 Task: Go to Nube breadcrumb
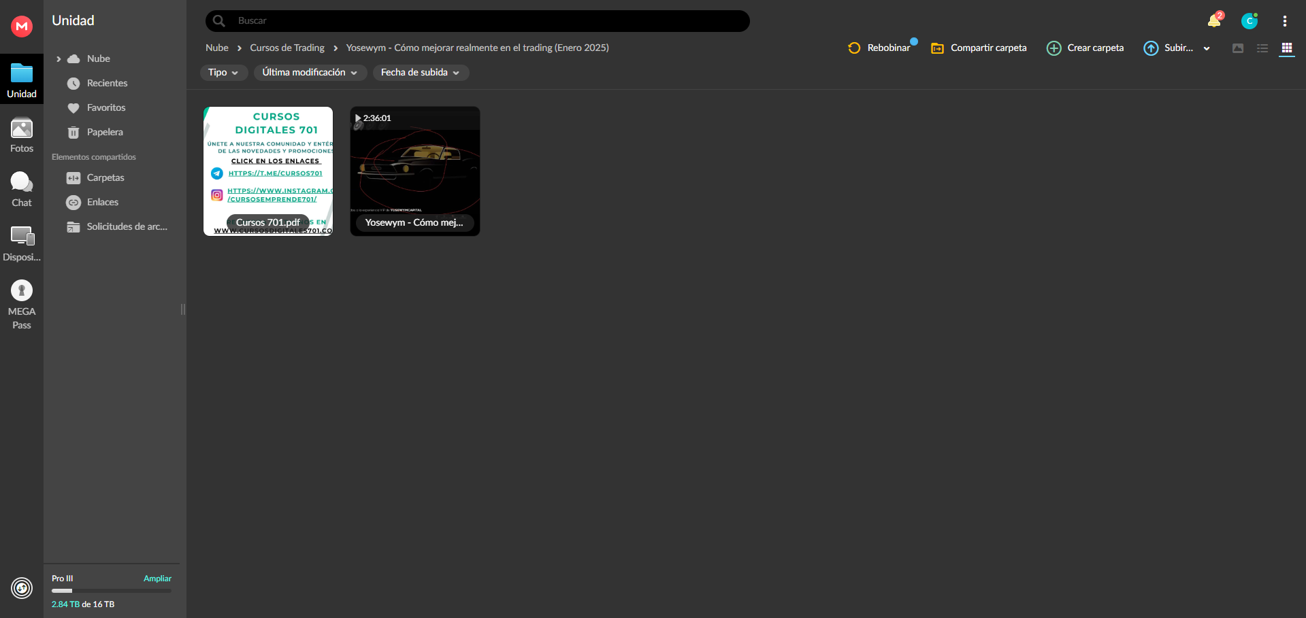(217, 48)
